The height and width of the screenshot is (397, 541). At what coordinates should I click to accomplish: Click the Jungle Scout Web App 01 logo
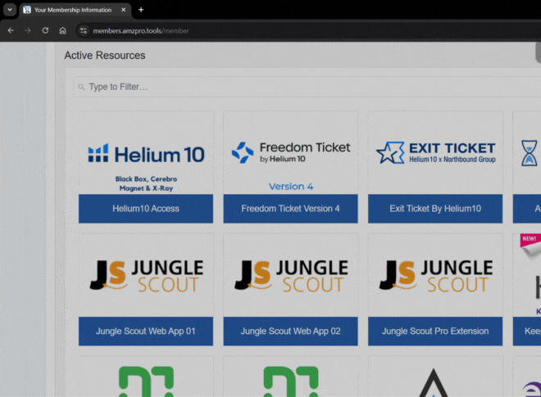coord(146,276)
